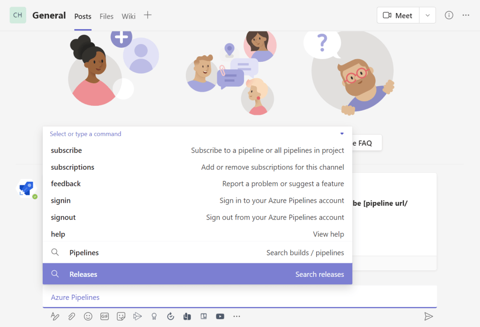Screen dimensions: 480x327
Task: Open more messaging extensions (three dots)
Action: 236,316
